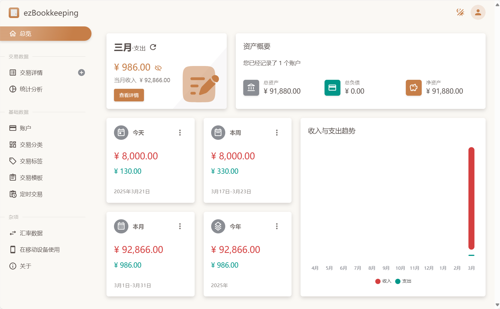Screen dimensions: 500x309
Task: Go to 统计分析 in the sidebar
Action: 31,89
